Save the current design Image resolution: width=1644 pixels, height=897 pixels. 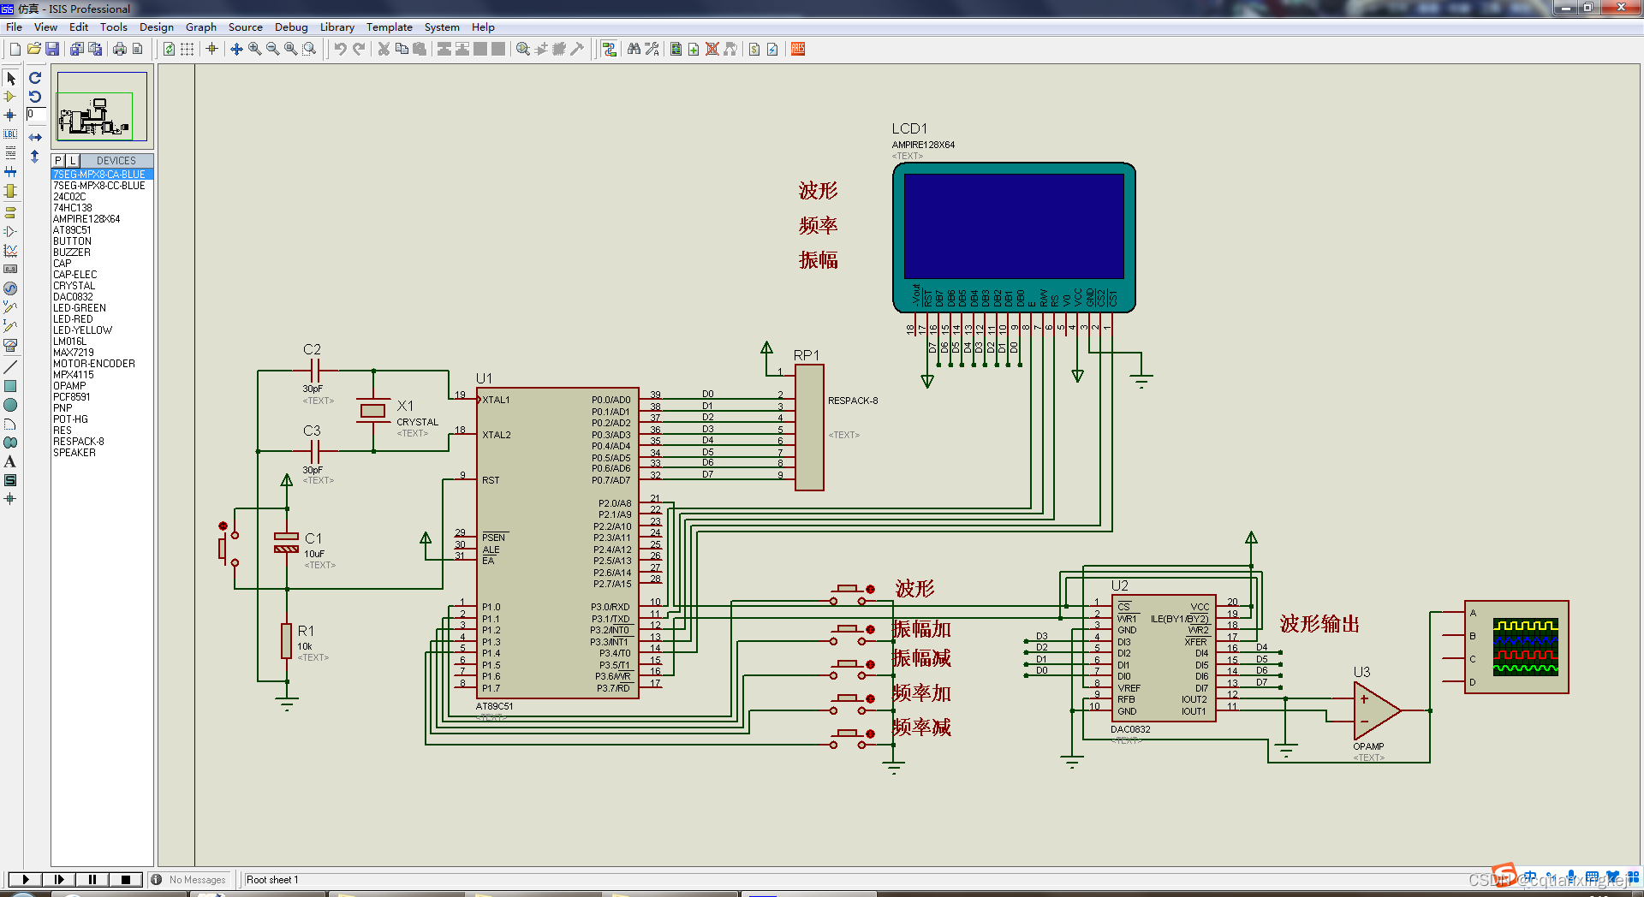pyautogui.click(x=52, y=49)
